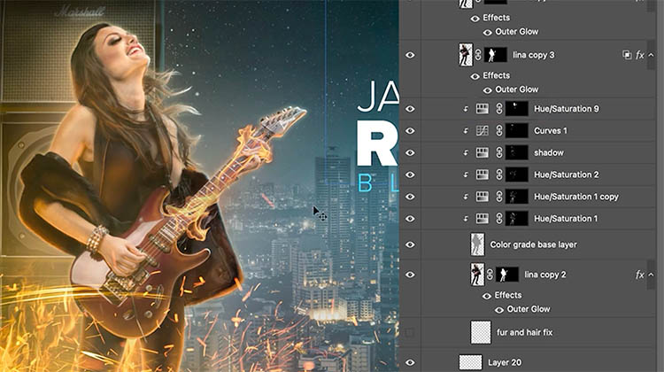Viewport: 664px width, 372px height.
Task: Collapse effects list of lina copy 3
Action: tap(652, 55)
